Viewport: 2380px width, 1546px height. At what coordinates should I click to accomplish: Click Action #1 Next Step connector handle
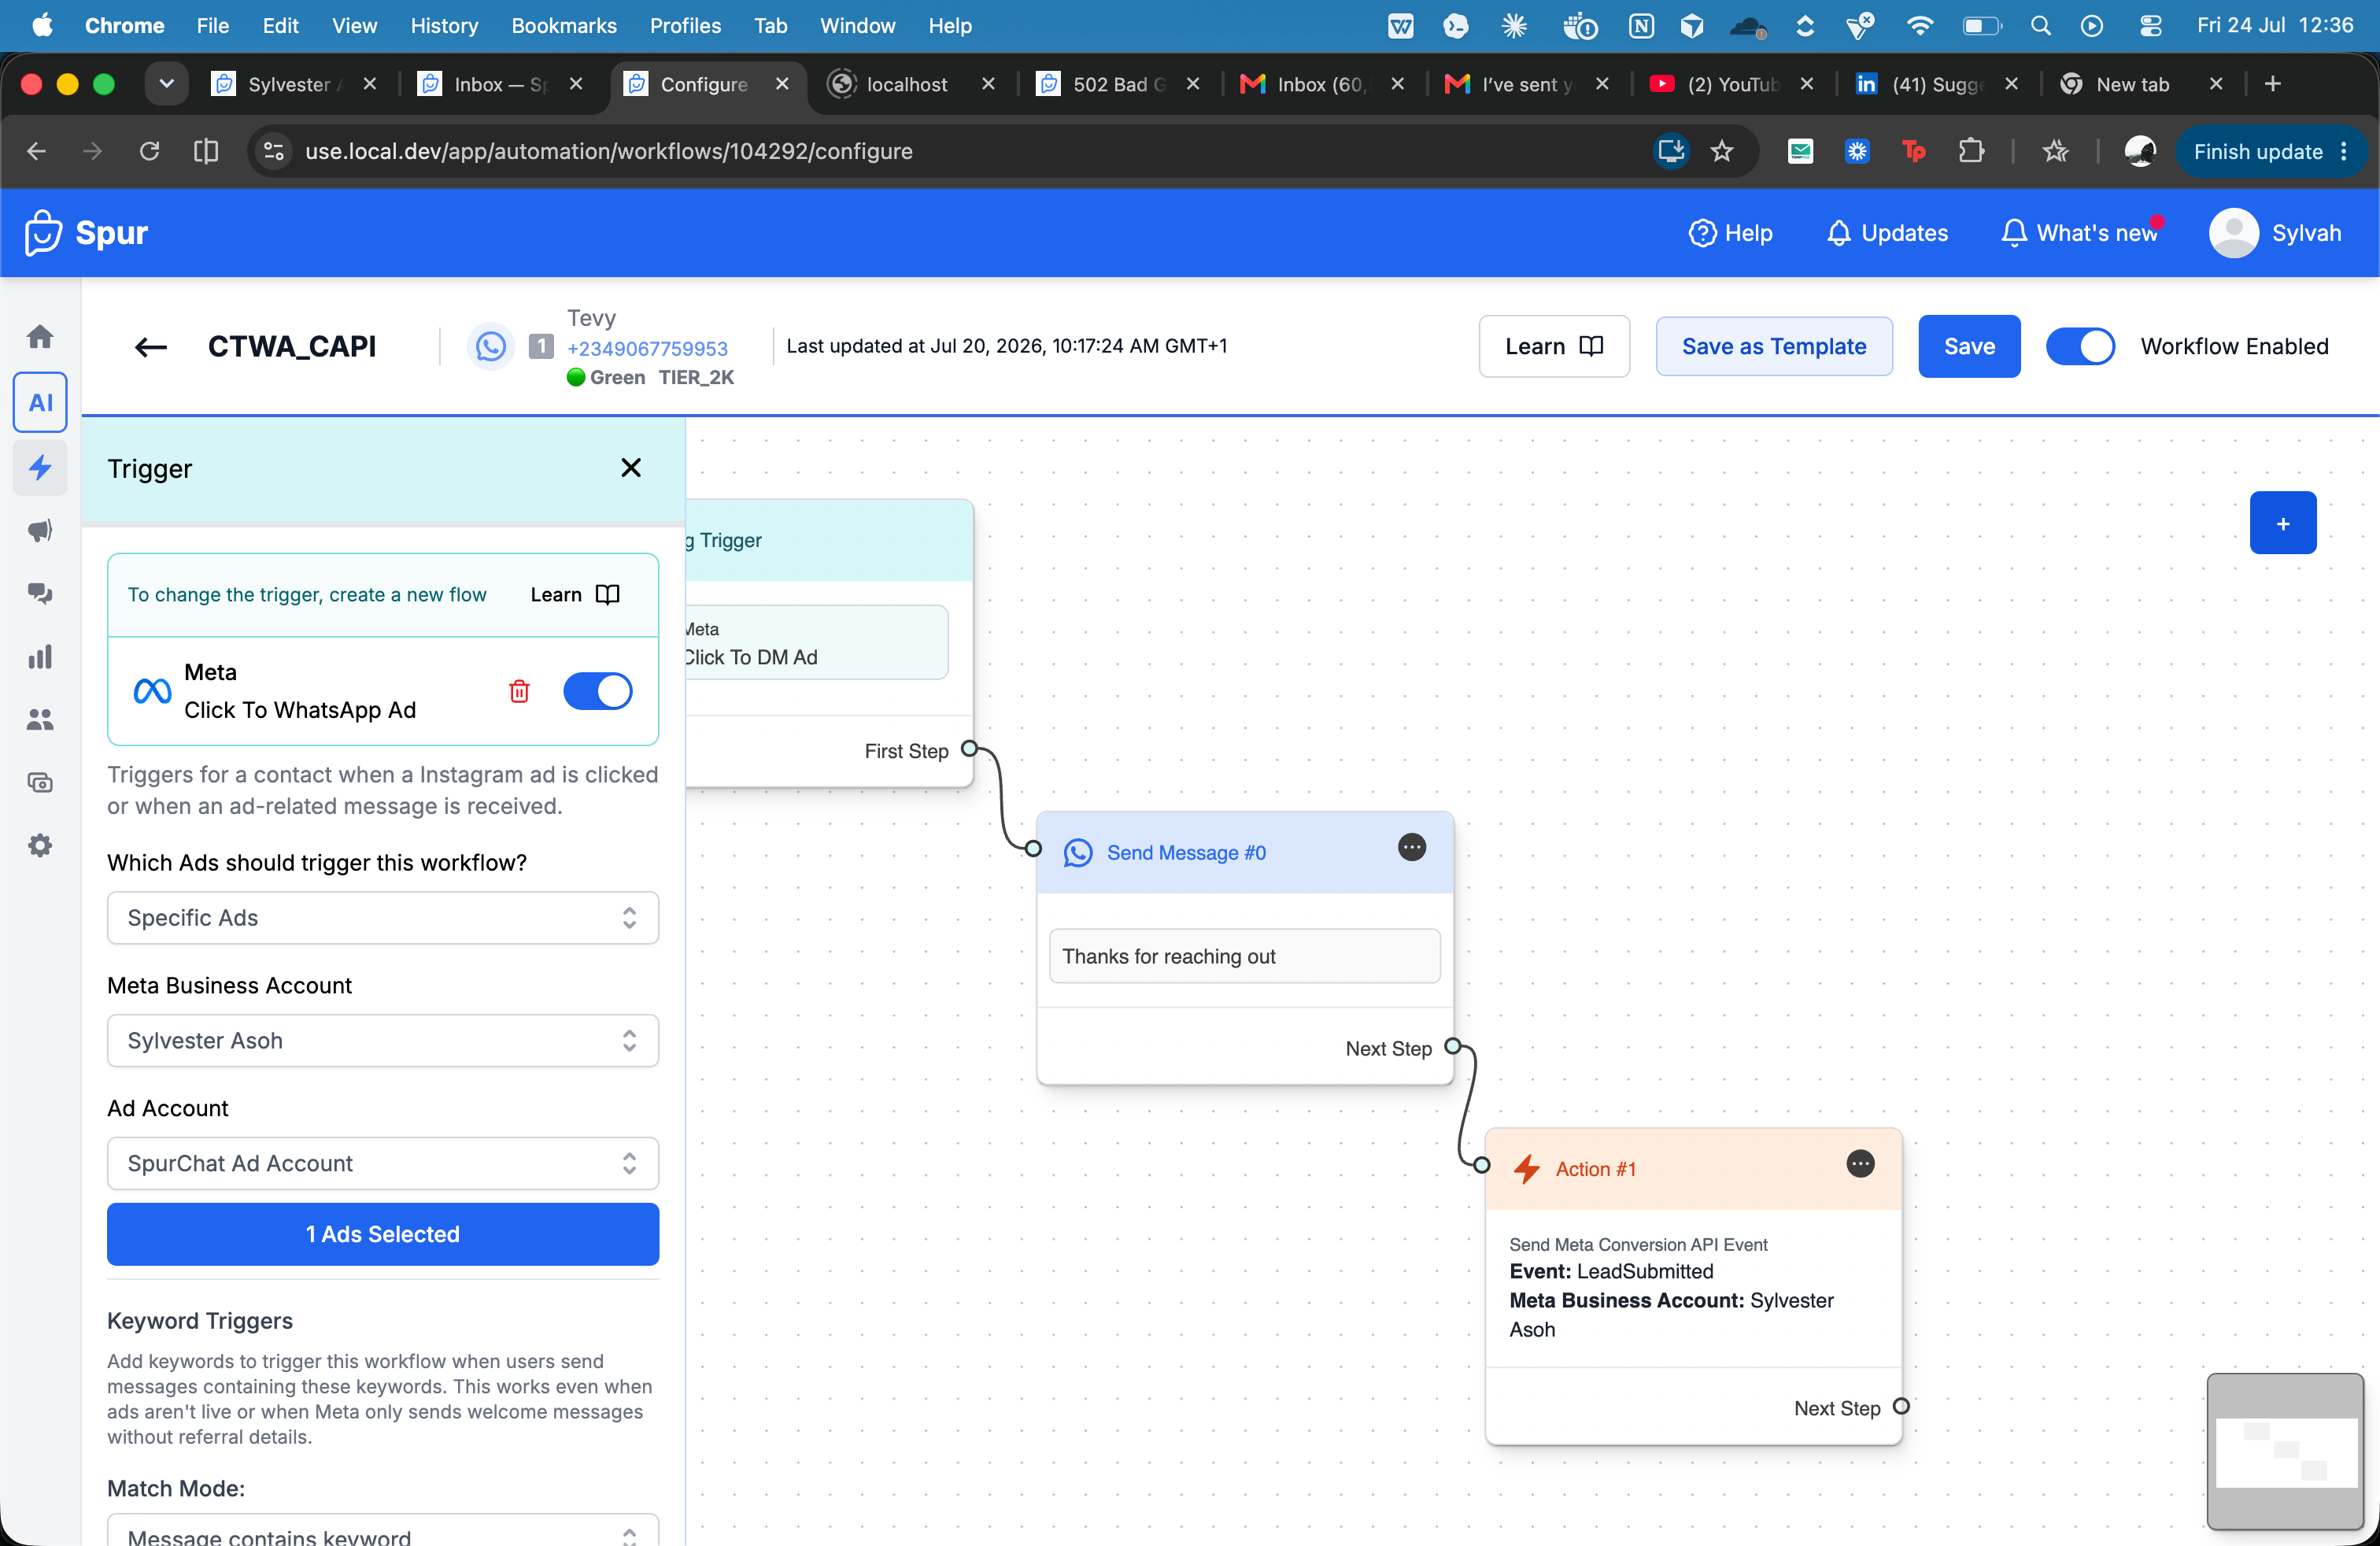pos(1901,1407)
